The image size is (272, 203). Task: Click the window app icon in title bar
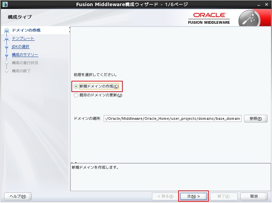pyautogui.click(x=5, y=4)
